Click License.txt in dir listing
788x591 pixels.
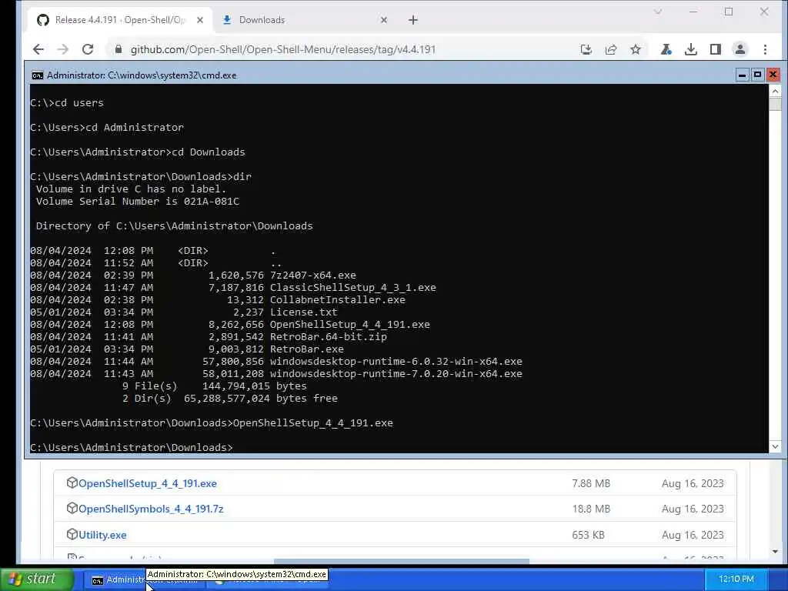[303, 312]
